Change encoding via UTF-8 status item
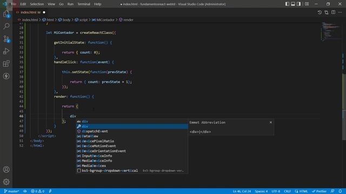This screenshot has height=194, width=346. pos(276,191)
